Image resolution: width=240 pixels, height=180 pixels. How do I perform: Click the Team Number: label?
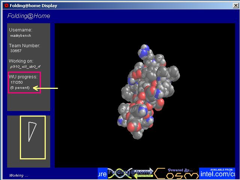click(x=24, y=46)
